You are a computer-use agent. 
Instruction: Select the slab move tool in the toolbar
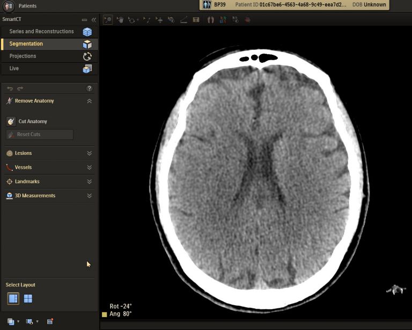(159, 20)
